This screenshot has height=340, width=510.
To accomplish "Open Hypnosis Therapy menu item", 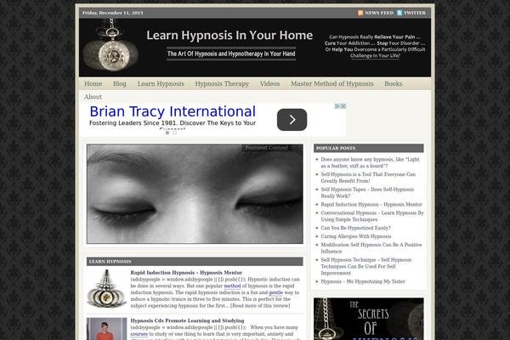I will [222, 84].
